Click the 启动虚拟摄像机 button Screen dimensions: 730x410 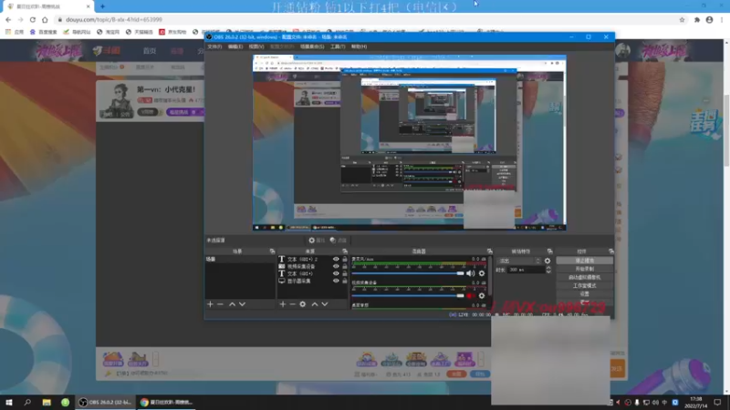point(584,278)
